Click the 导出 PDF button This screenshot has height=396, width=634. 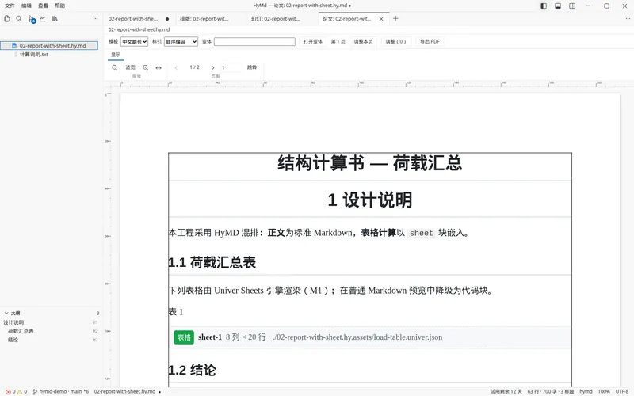(x=430, y=42)
